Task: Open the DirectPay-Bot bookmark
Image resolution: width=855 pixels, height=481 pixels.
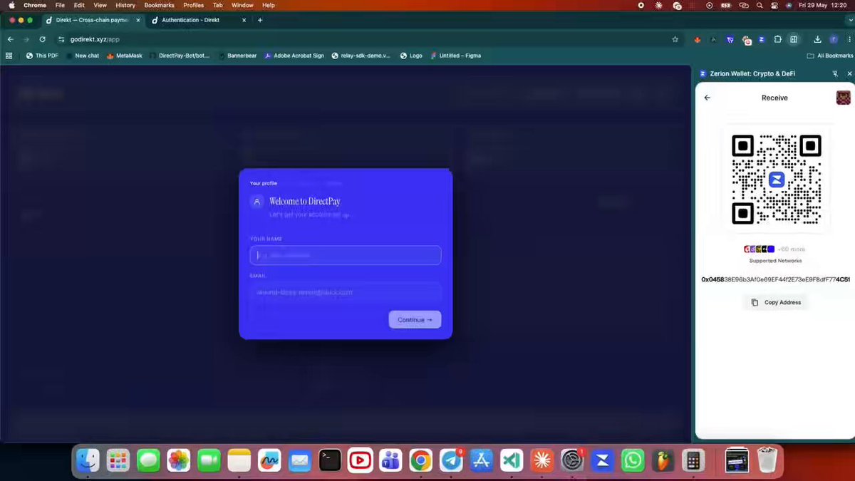Action: coord(180,56)
